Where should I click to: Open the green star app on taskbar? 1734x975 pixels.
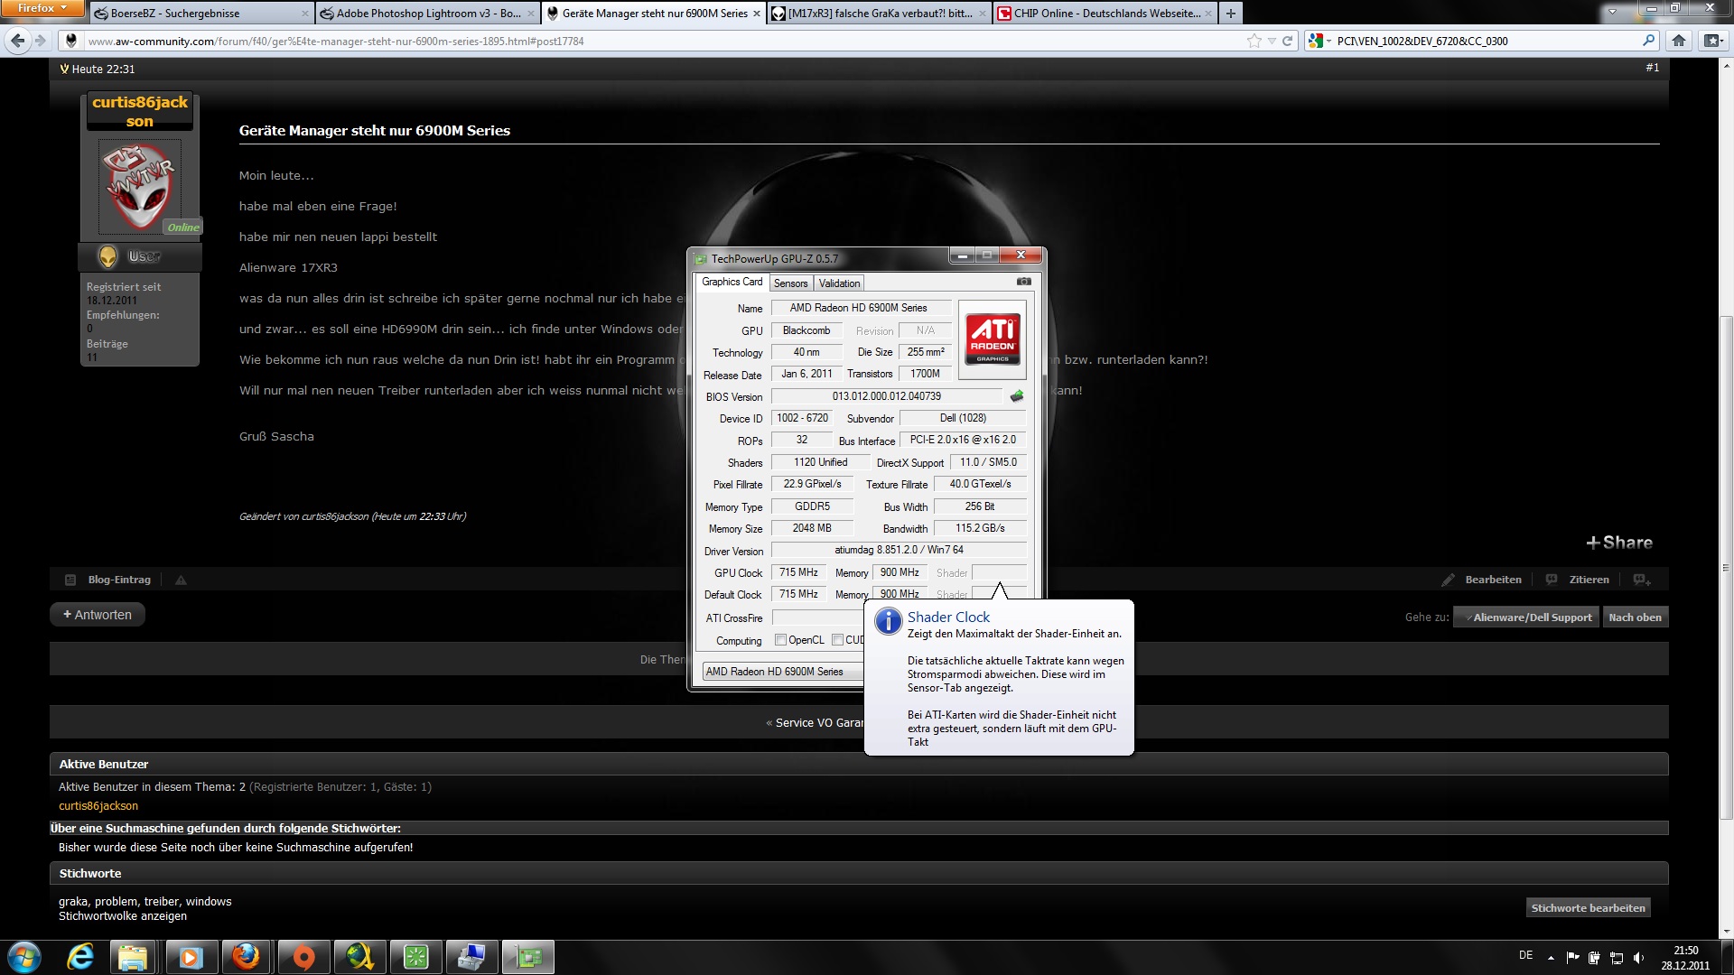pos(415,957)
